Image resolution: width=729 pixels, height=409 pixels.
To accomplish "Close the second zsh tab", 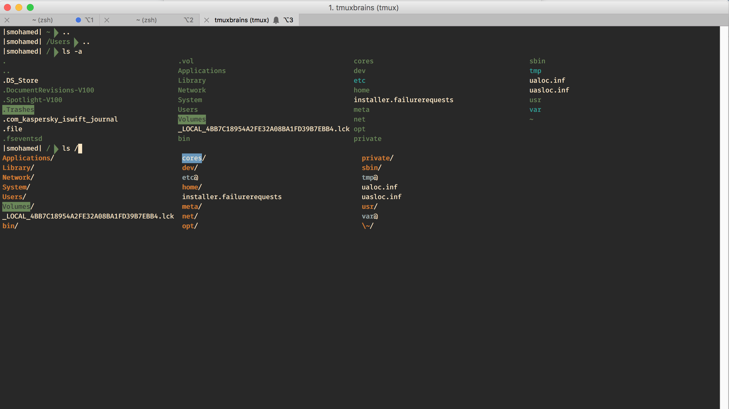I will (107, 20).
